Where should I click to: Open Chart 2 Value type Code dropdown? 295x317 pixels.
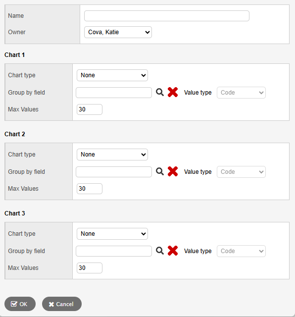tap(241, 172)
